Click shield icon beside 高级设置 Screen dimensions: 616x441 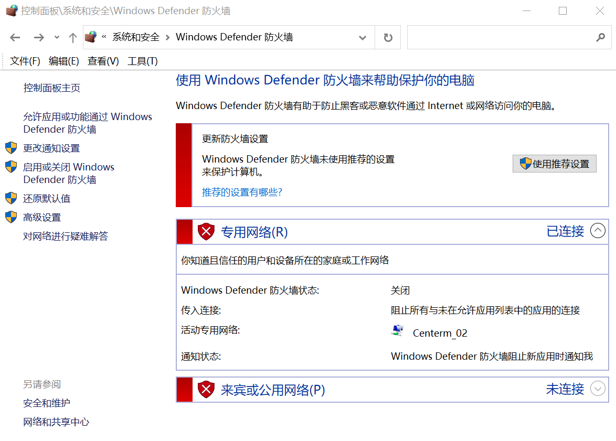coord(11,217)
